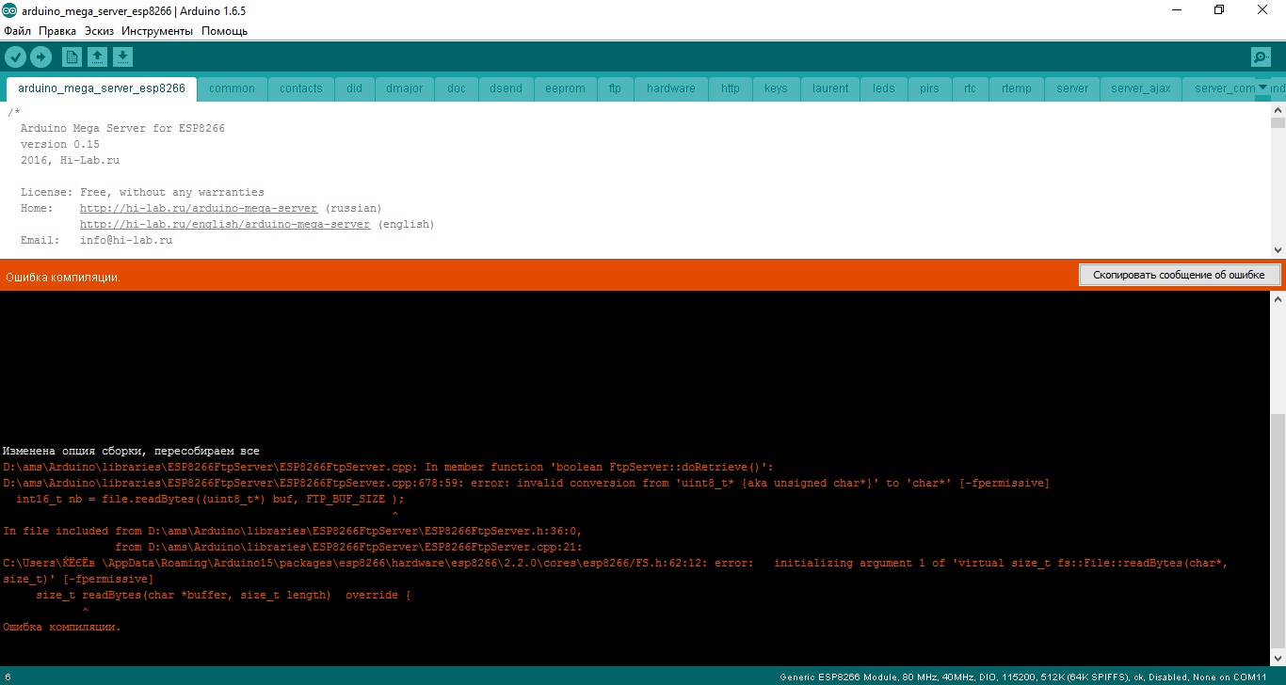
Task: Click the Arduino logo in the title bar
Action: click(11, 10)
